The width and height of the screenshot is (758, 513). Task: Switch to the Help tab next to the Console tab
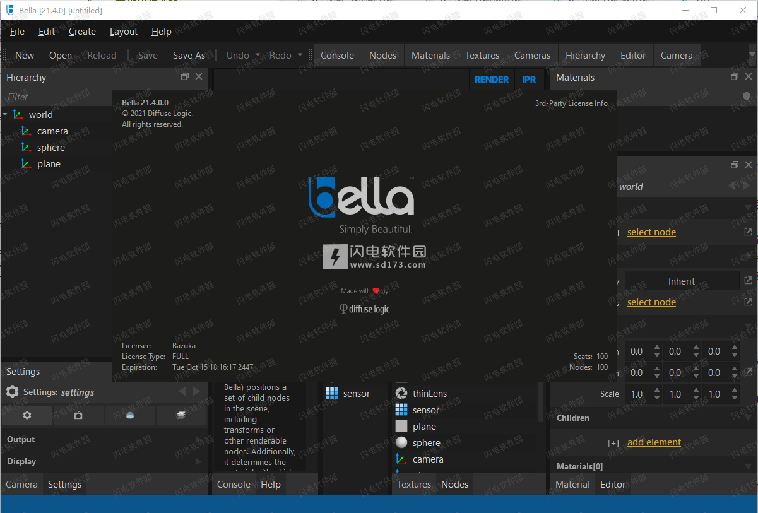coord(271,485)
